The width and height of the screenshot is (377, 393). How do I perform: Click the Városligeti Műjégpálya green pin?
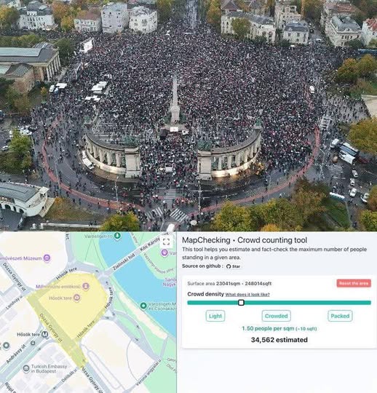click(x=143, y=306)
